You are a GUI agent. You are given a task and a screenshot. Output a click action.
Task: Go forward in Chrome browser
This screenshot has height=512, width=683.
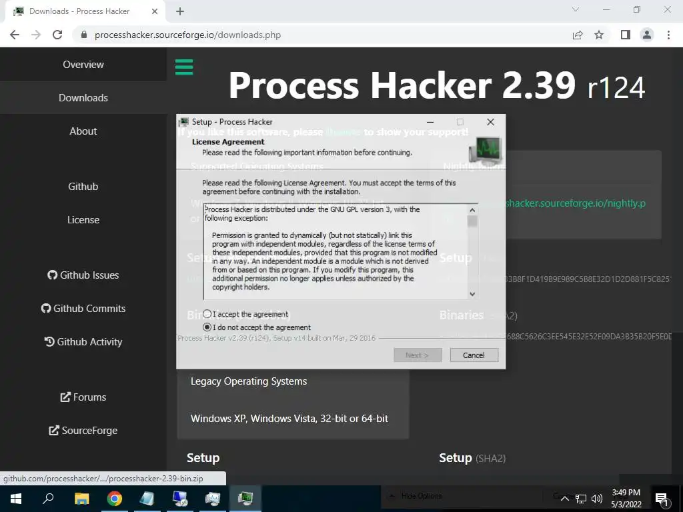[x=36, y=35]
